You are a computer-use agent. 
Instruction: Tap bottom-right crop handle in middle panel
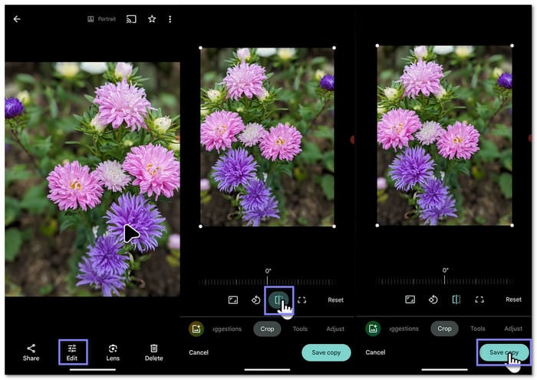point(334,226)
